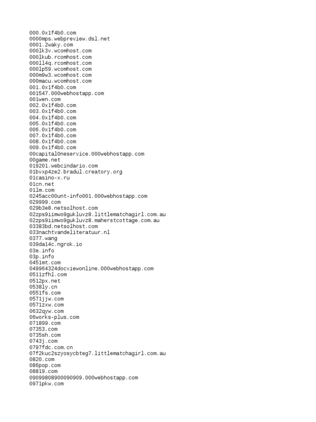Select the 001wen.com line

pyautogui.click(x=45, y=99)
